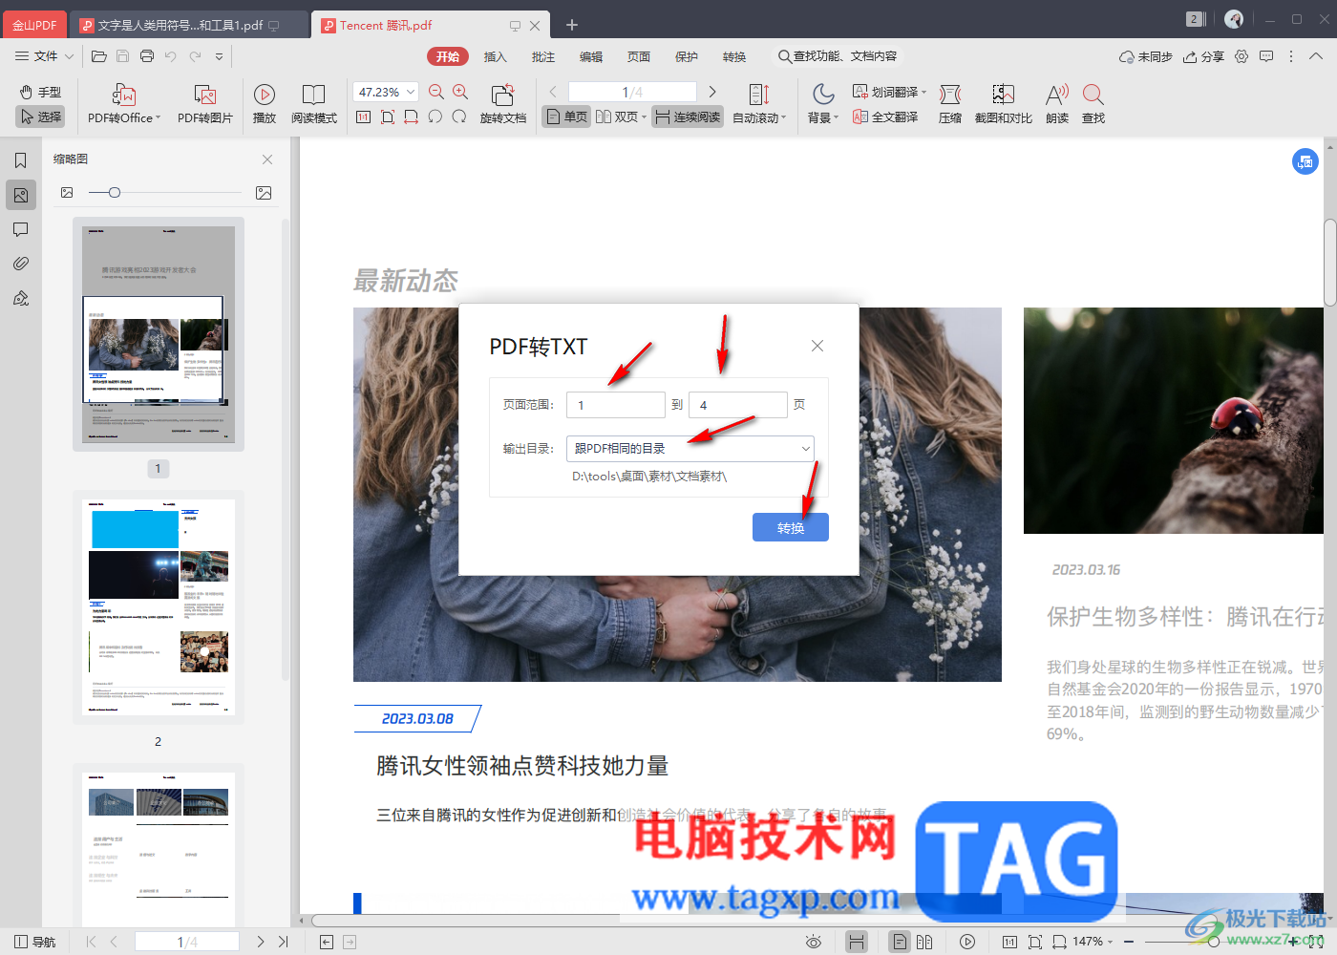Screen dimensions: 1337x955
Task: Click 分享 share button
Action: (1203, 56)
